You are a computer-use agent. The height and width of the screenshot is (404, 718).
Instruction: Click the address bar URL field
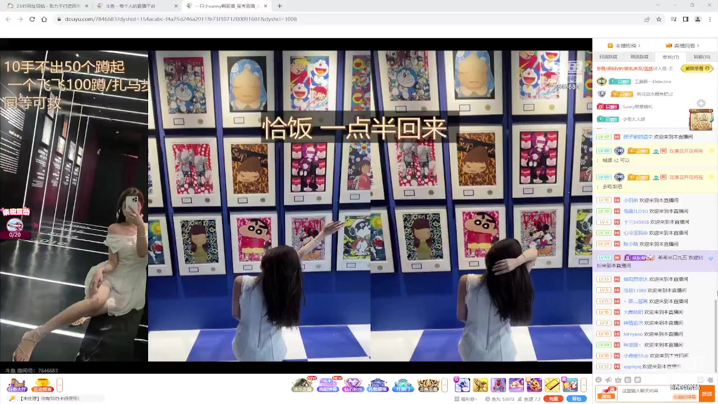click(x=348, y=19)
